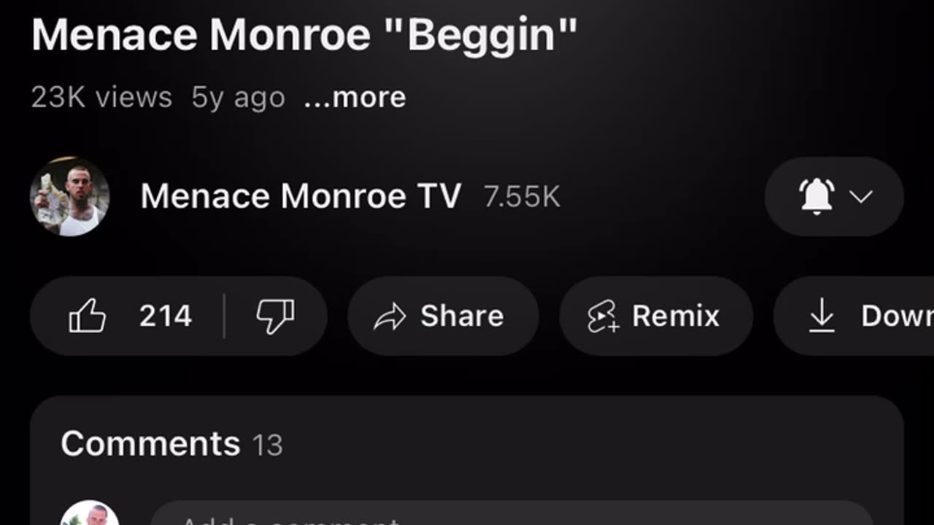Image resolution: width=934 pixels, height=525 pixels.
Task: Click the partially visible Download label
Action: (x=897, y=316)
